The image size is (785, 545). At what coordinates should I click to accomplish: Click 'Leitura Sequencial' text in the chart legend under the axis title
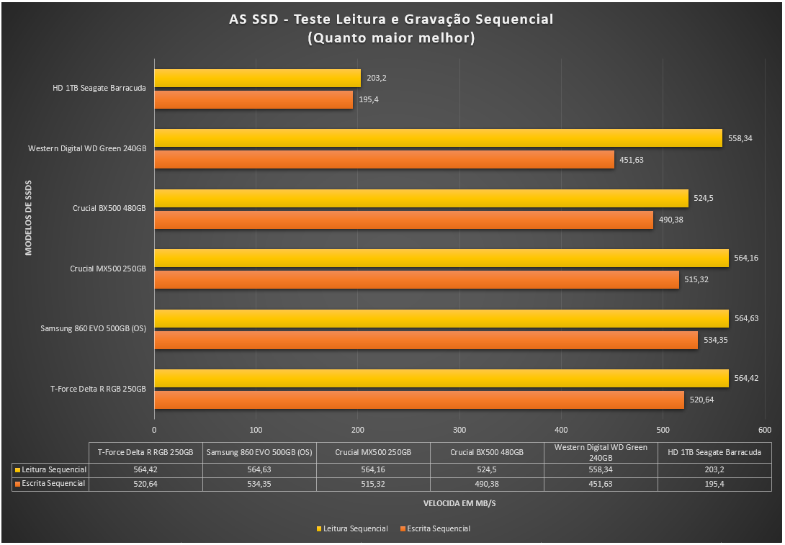tap(356, 529)
